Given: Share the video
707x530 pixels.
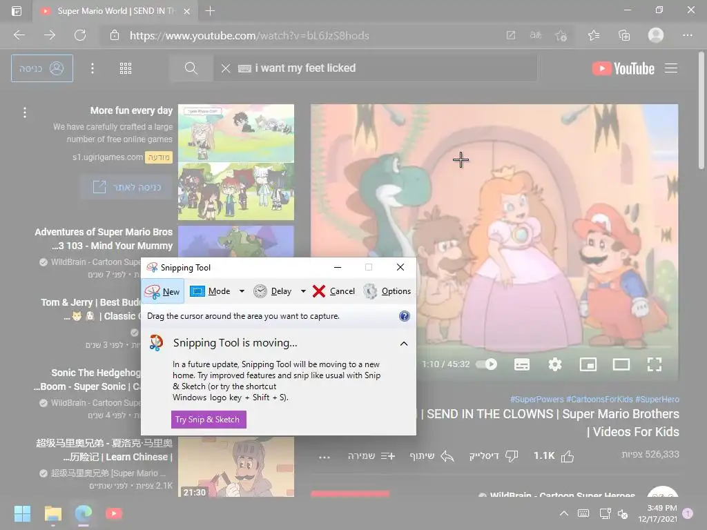Looking at the screenshot, I should pos(432,456).
